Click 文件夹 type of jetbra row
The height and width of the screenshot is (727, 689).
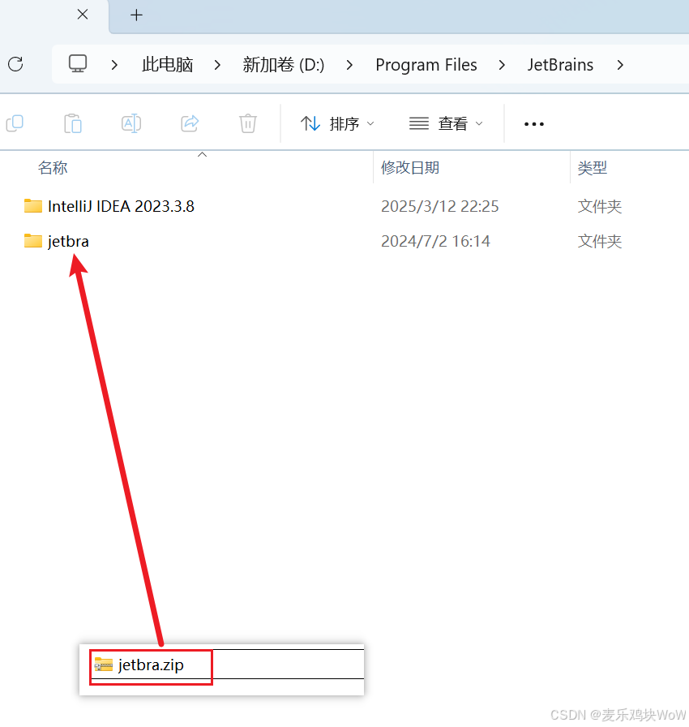pyautogui.click(x=600, y=241)
